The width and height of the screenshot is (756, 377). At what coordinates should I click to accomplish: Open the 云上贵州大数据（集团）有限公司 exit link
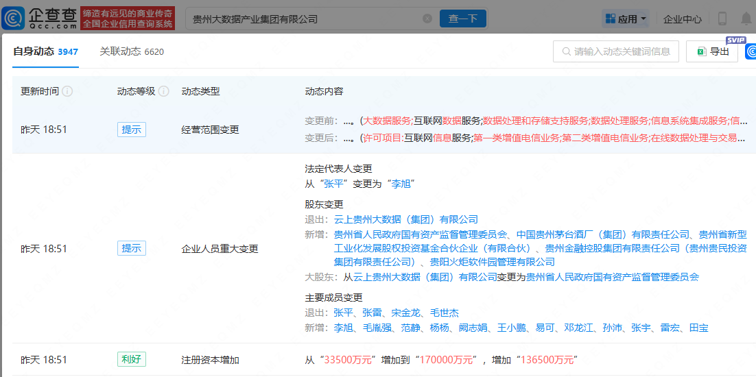click(405, 219)
